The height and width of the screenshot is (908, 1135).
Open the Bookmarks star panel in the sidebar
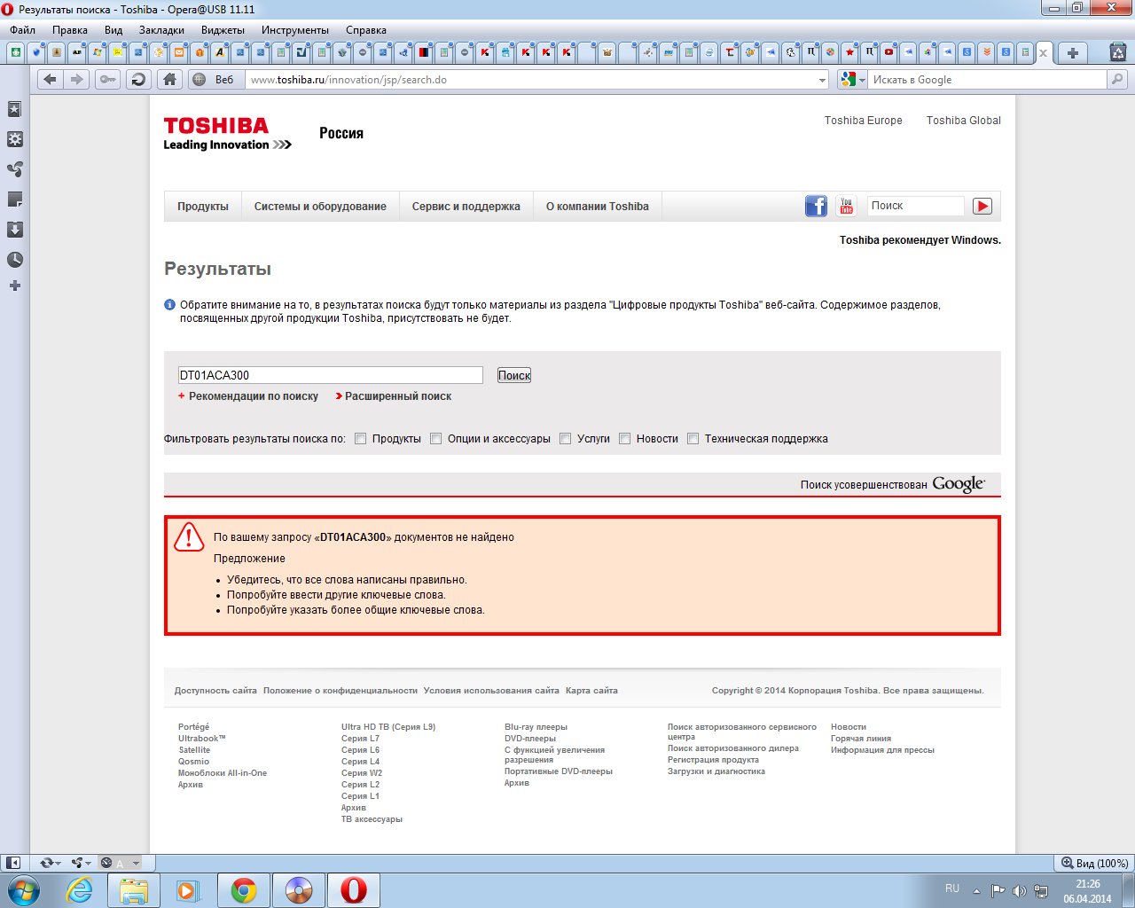coord(15,109)
